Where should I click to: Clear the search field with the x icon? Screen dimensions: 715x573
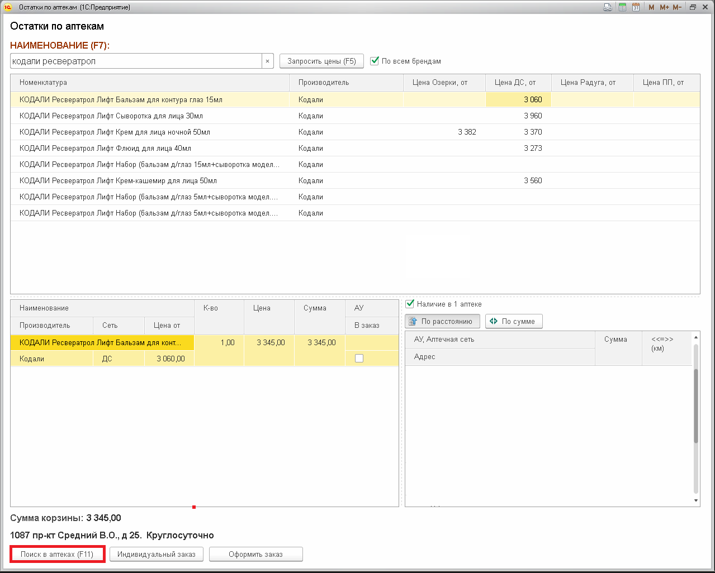click(x=267, y=61)
